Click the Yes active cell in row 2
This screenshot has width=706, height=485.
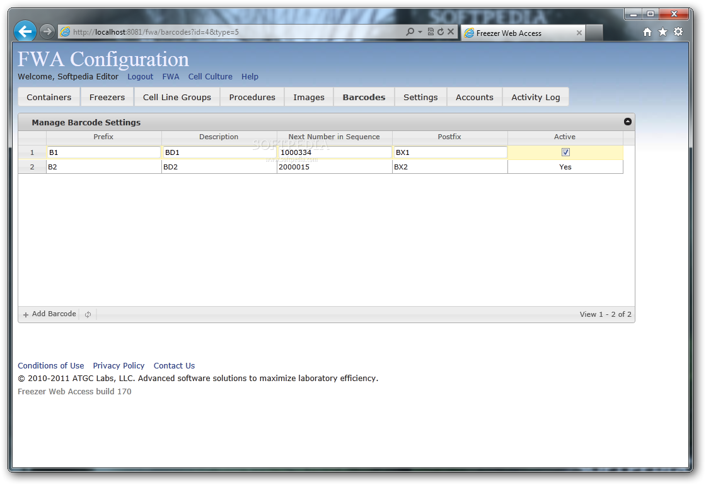click(x=565, y=167)
